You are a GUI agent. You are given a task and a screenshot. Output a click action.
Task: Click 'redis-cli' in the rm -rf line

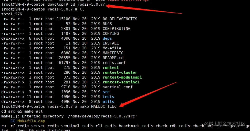click(92, 126)
